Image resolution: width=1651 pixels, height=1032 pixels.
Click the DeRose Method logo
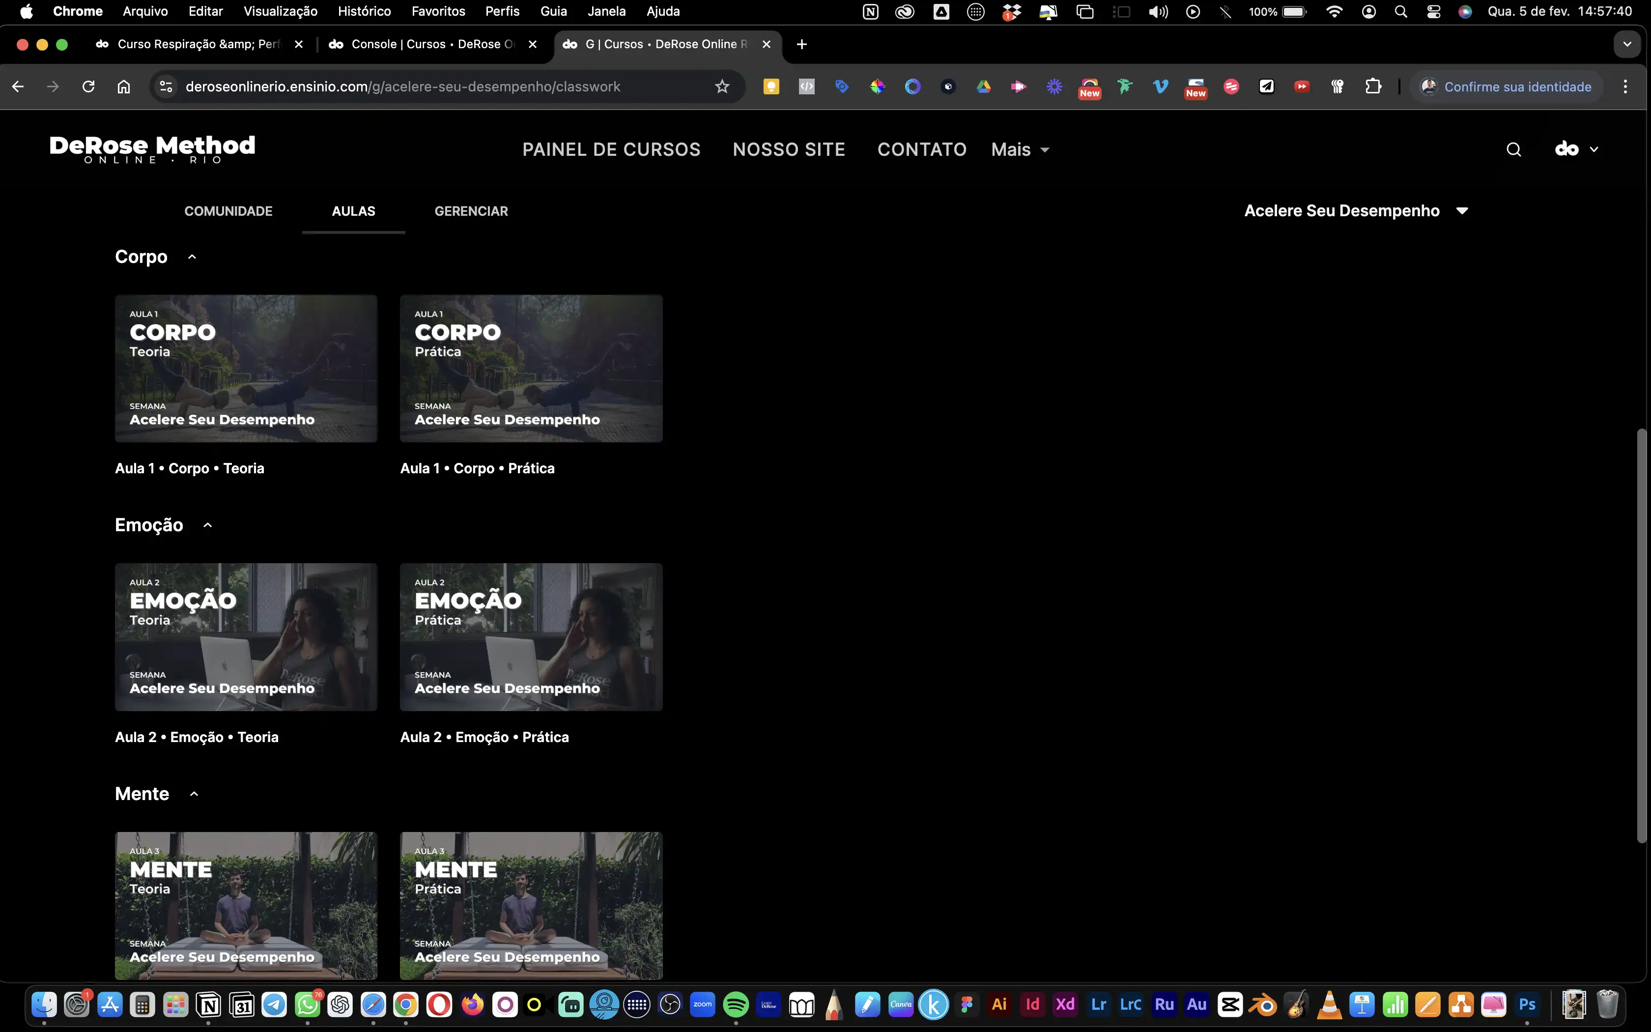pyautogui.click(x=152, y=149)
